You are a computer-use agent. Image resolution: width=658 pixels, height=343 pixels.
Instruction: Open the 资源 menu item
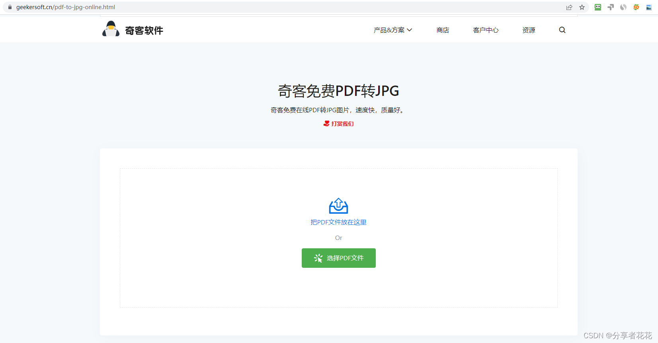pos(529,30)
